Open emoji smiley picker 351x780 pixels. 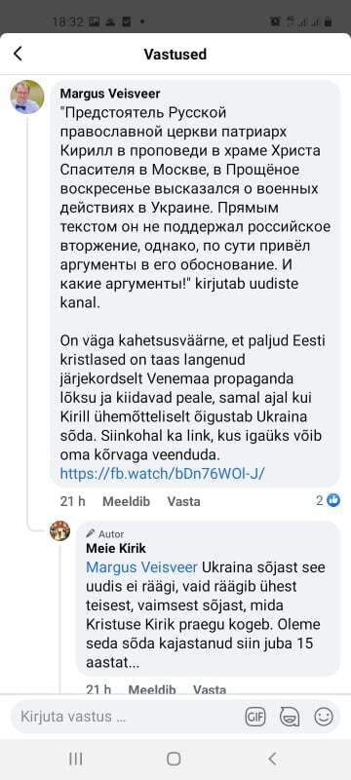coord(324,717)
